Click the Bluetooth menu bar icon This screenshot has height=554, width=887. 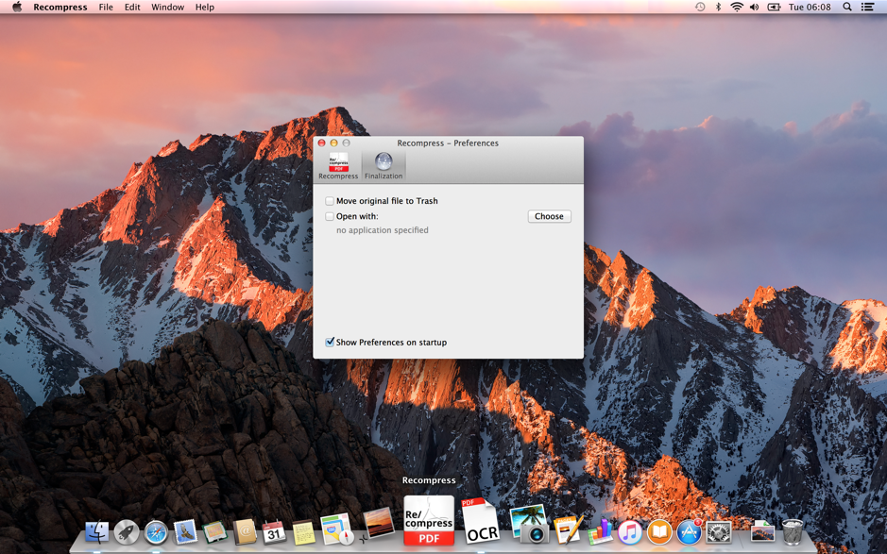click(x=718, y=7)
